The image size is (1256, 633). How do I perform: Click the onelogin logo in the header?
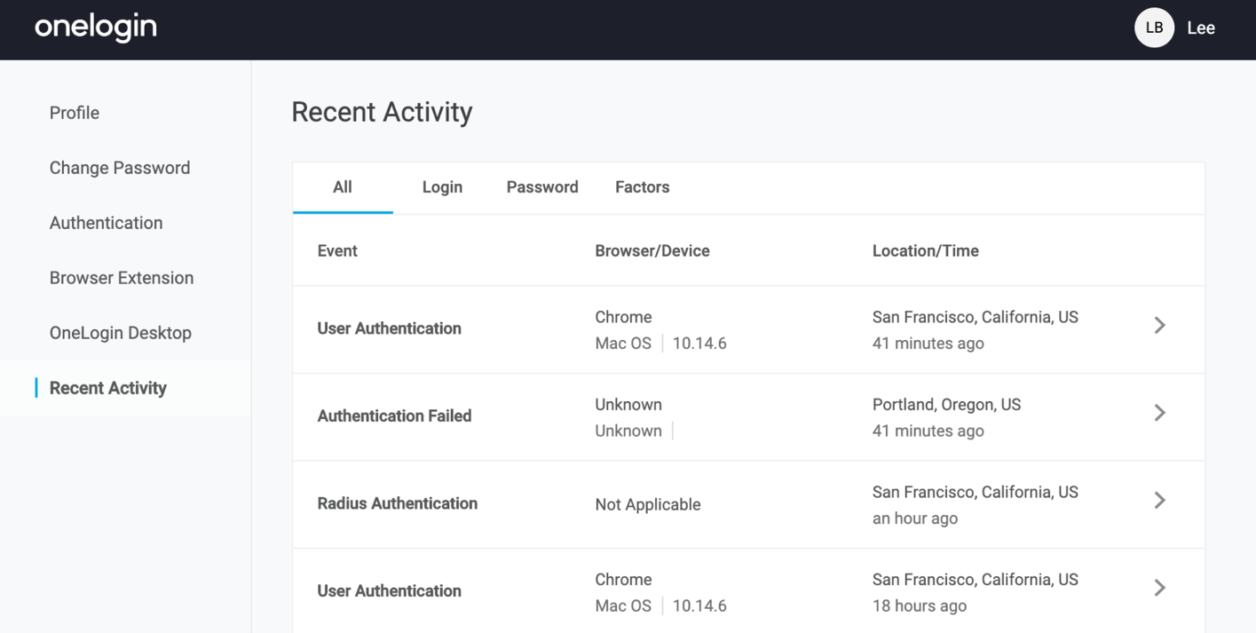pyautogui.click(x=96, y=28)
